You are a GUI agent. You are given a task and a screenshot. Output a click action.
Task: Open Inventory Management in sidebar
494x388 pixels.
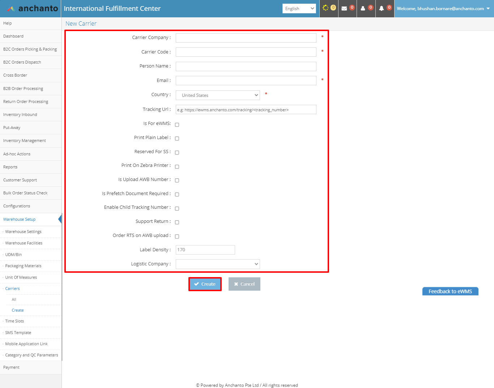(25, 141)
